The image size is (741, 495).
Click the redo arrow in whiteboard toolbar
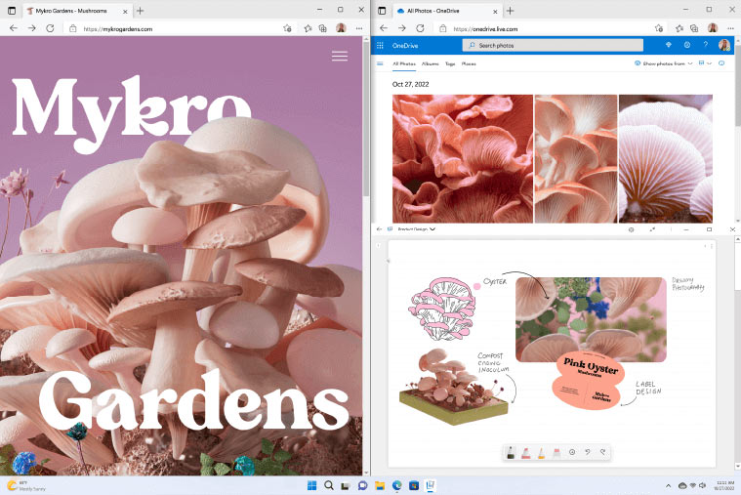(603, 452)
